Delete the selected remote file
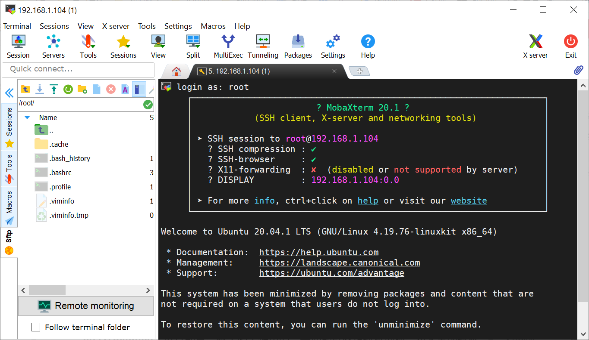Image resolution: width=589 pixels, height=340 pixels. coord(111,89)
